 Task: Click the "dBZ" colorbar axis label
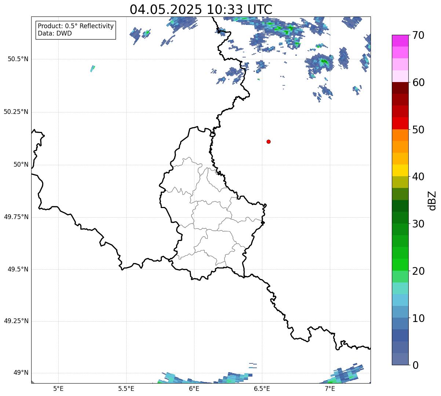432,200
